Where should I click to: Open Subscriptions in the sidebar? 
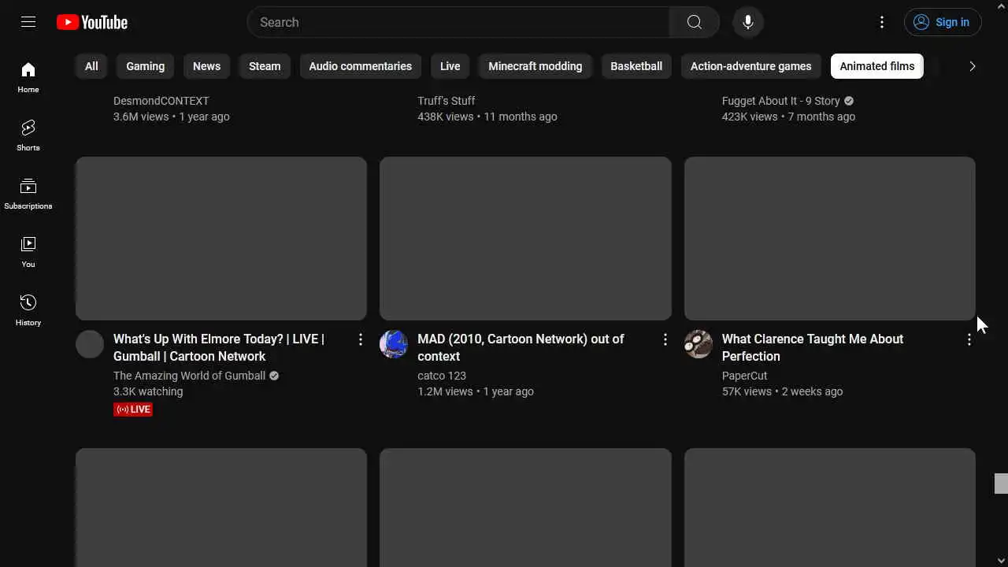pyautogui.click(x=28, y=195)
